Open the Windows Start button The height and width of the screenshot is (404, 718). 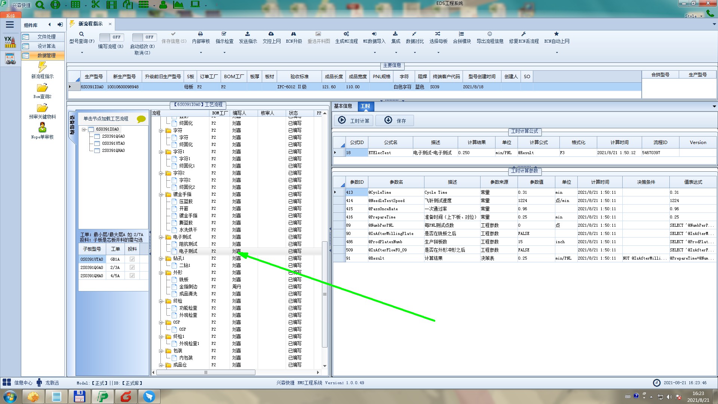tap(10, 397)
